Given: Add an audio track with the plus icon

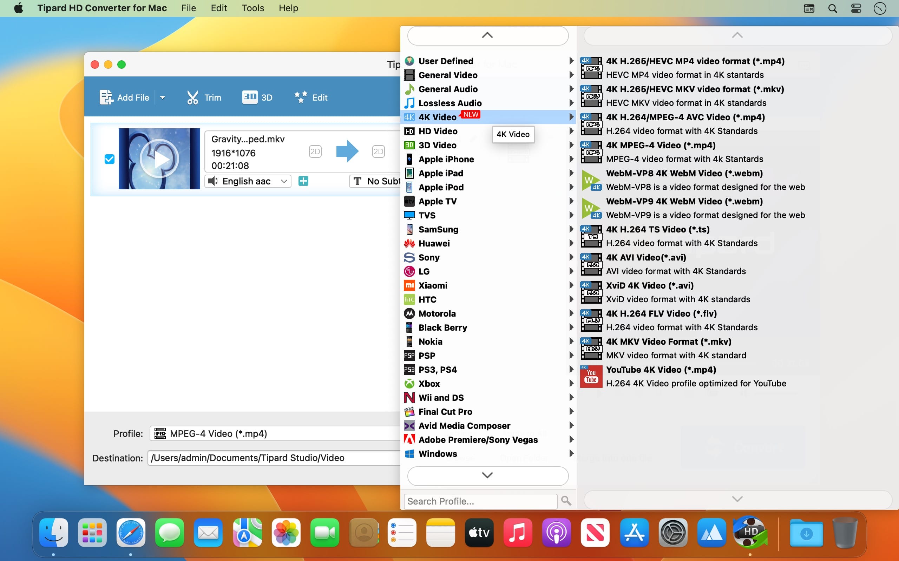Looking at the screenshot, I should (x=303, y=181).
